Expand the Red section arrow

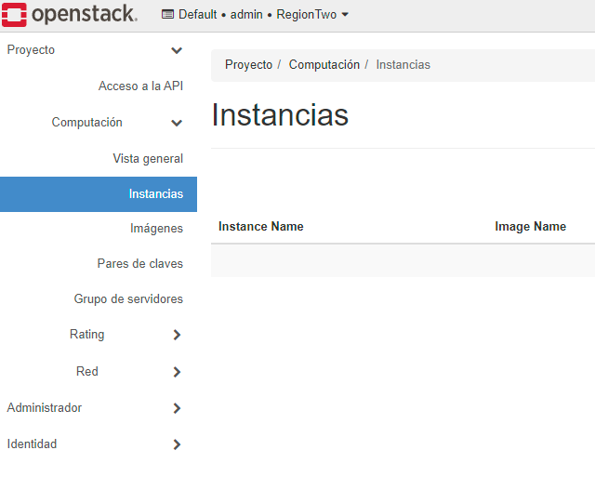(x=177, y=372)
